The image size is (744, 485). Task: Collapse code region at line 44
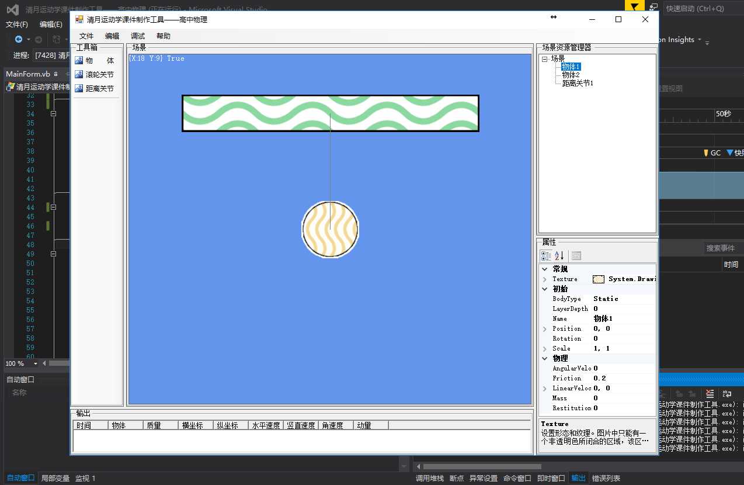point(53,207)
